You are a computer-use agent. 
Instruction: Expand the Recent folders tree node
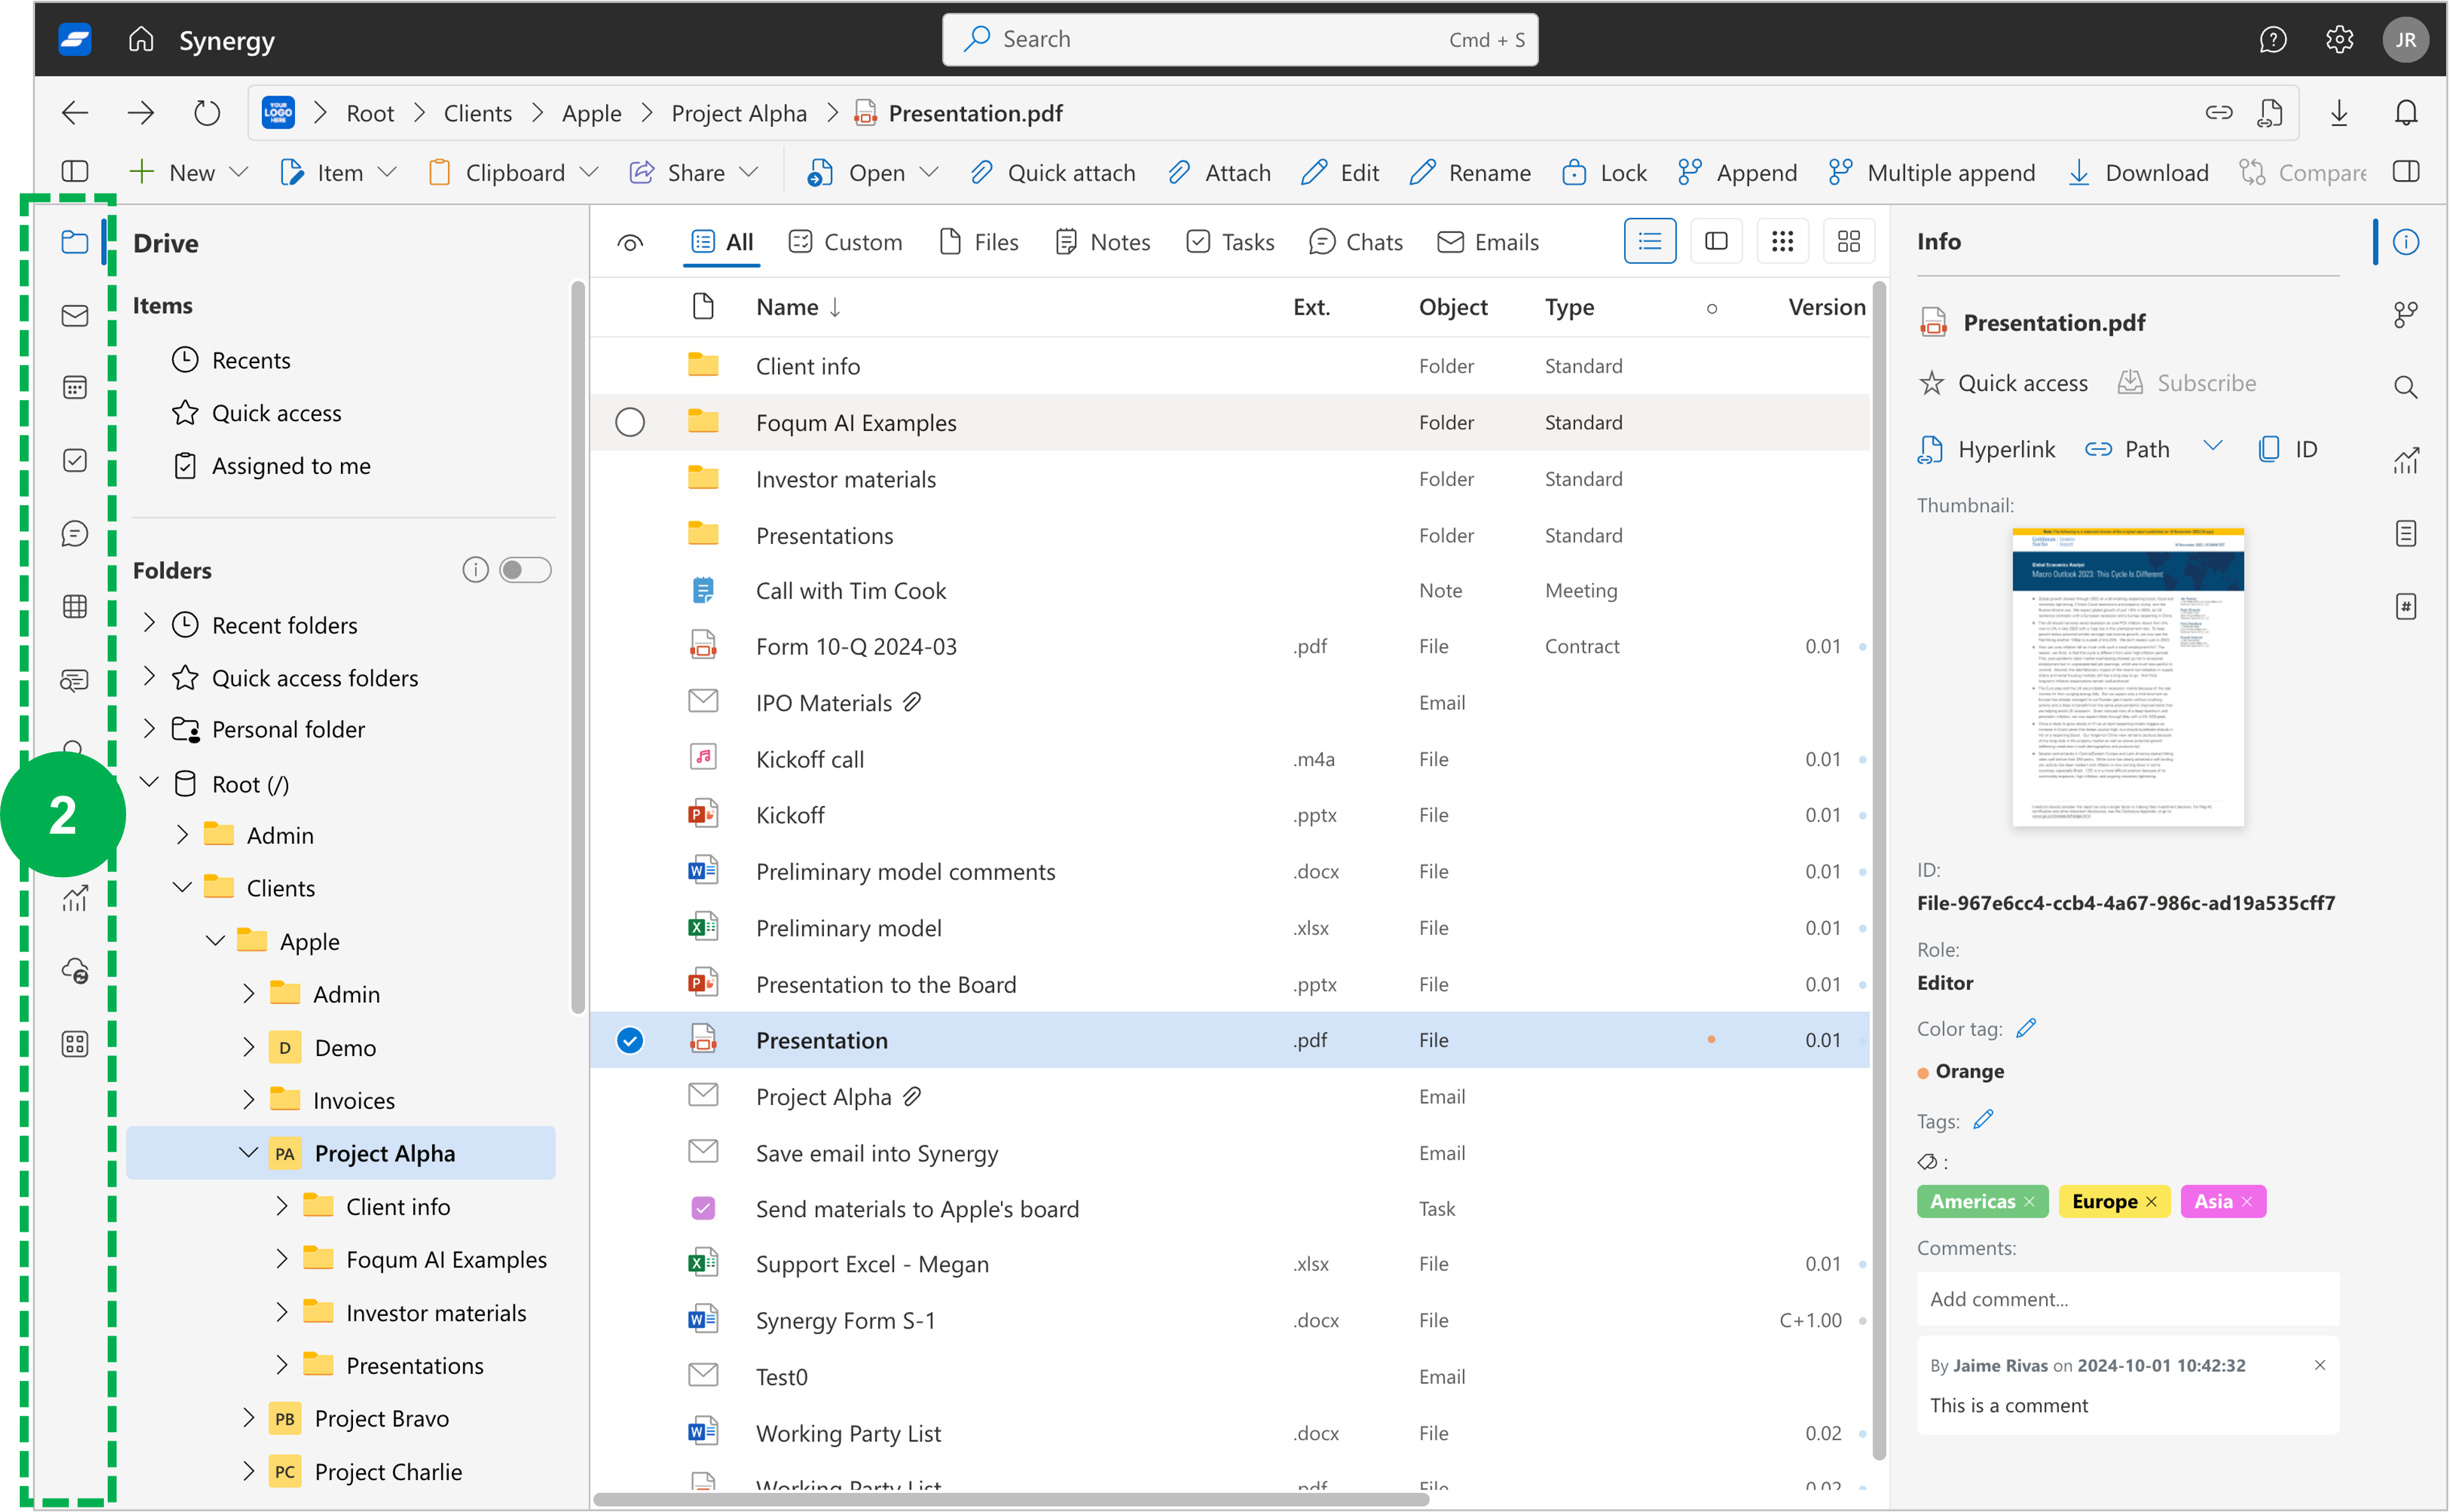pyautogui.click(x=149, y=624)
